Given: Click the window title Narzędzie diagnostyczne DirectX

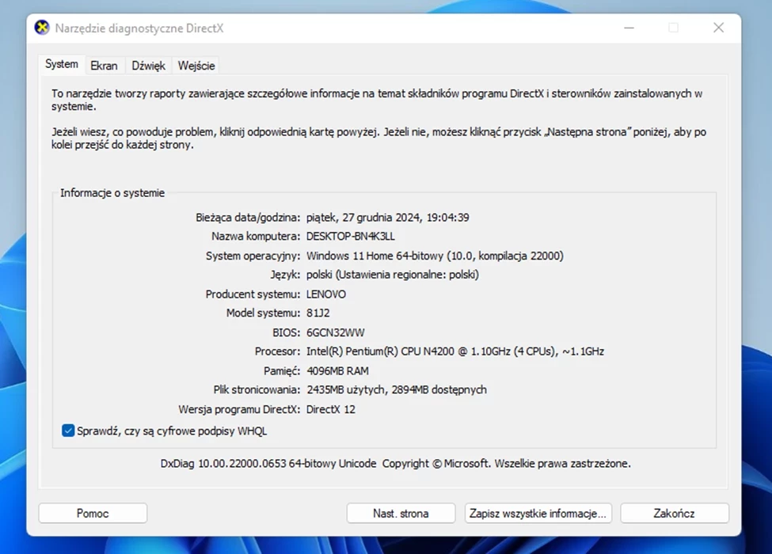Looking at the screenshot, I should (x=139, y=28).
